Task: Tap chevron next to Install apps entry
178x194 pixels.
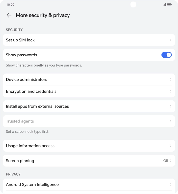Action: [170, 106]
